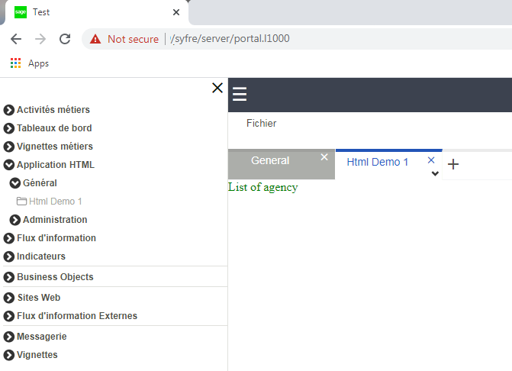Click Administration label
The height and width of the screenshot is (371, 512).
55,219
